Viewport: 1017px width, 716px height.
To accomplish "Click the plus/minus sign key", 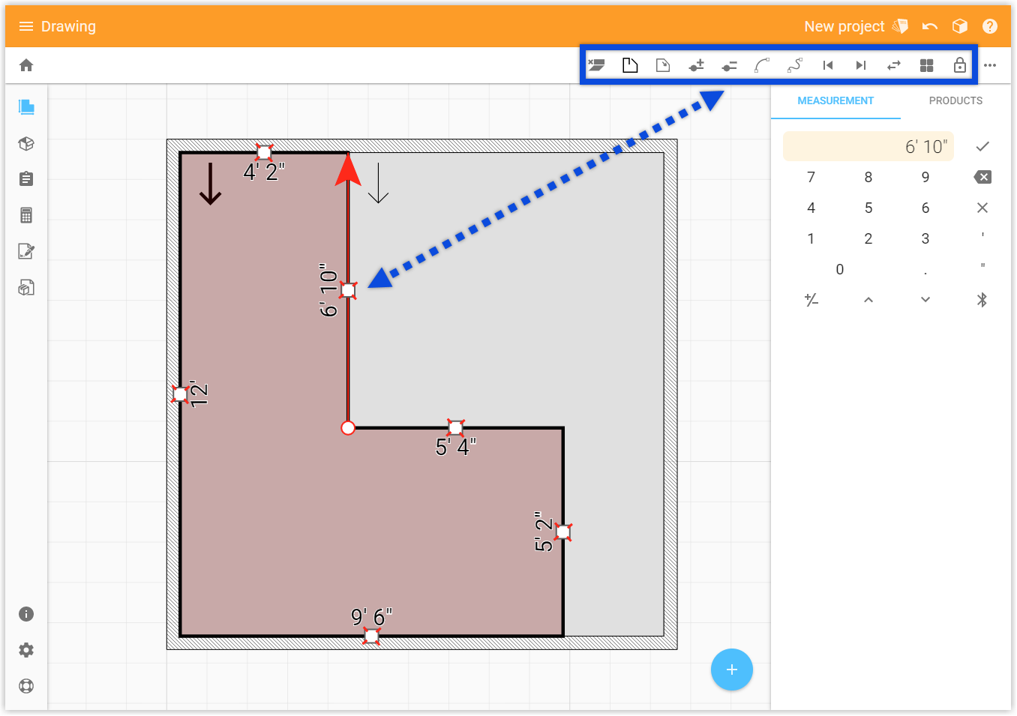I will [x=811, y=300].
